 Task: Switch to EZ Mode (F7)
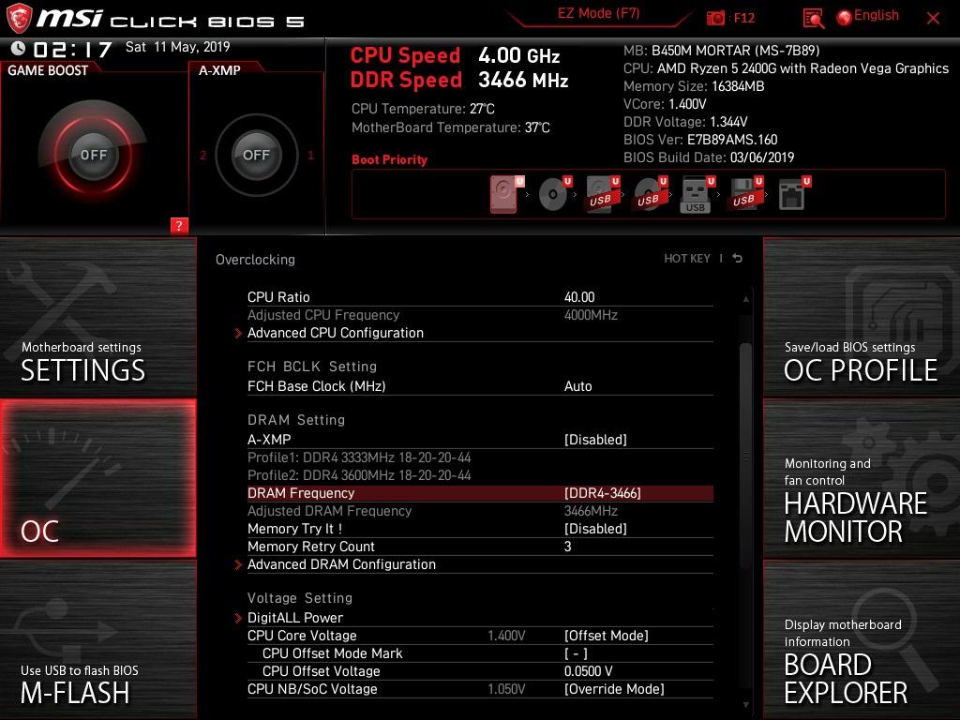[598, 13]
